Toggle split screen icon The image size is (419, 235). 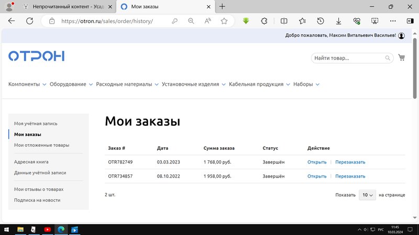pyautogui.click(x=284, y=21)
